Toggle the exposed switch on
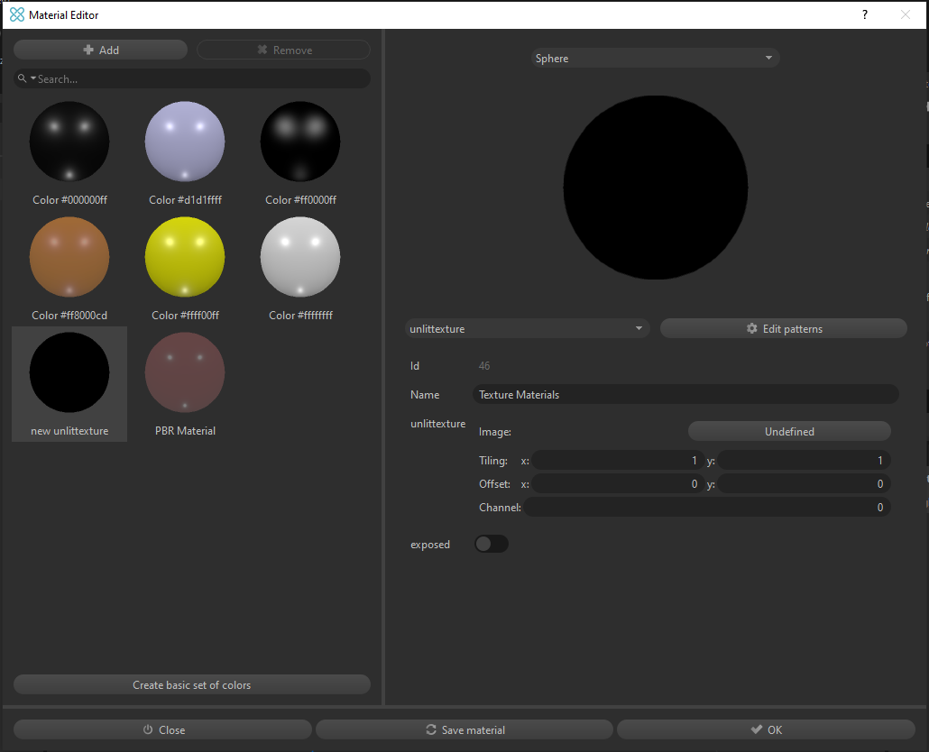 click(492, 544)
